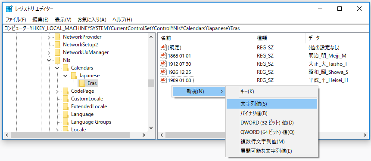Click the Language Groups folder icon

(x=65, y=122)
